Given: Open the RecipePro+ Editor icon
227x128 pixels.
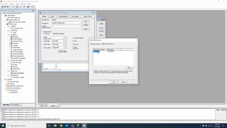Looking at the screenshot, I should coord(12,78).
